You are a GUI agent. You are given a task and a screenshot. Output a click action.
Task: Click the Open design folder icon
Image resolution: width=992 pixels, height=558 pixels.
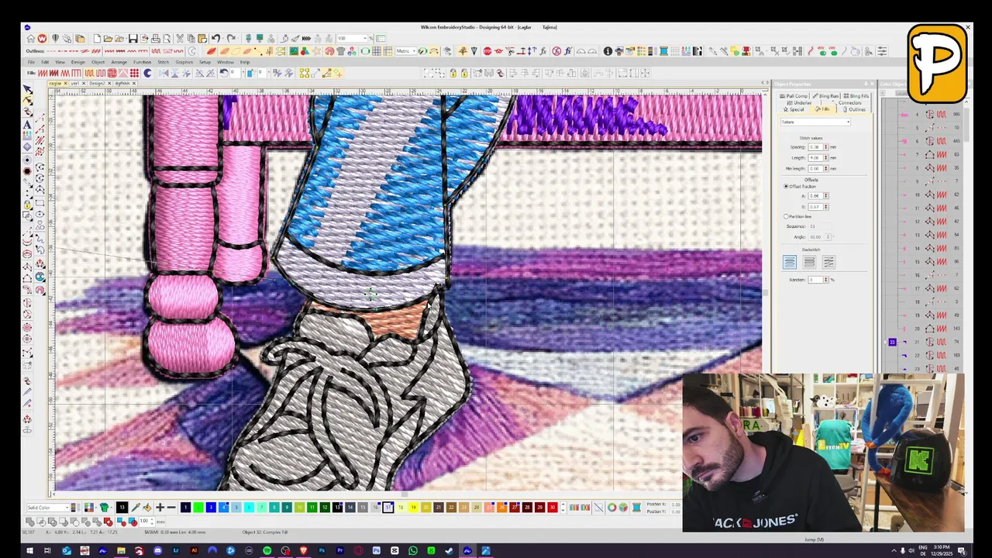coord(108,38)
